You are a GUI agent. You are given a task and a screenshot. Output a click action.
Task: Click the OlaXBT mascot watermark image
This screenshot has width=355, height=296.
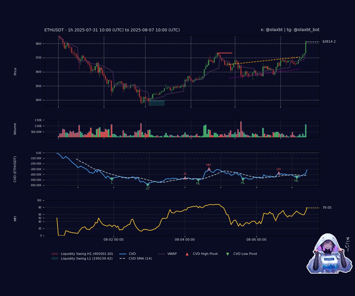328,258
